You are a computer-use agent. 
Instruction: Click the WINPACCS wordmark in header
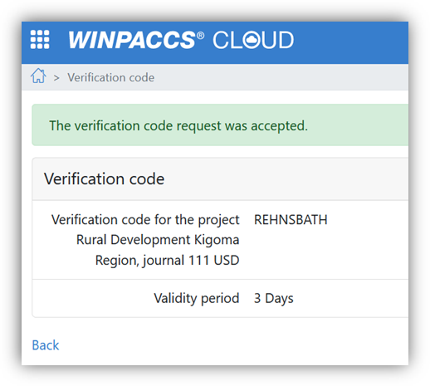132,40
